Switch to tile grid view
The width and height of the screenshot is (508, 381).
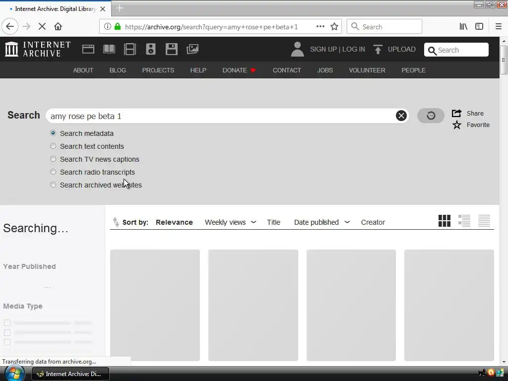[444, 221]
